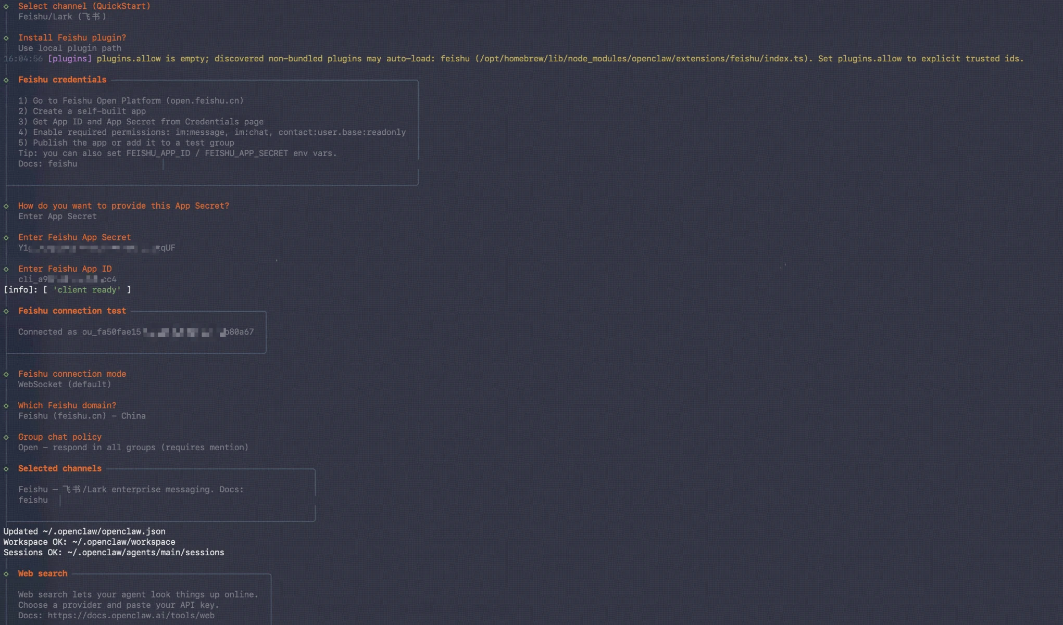This screenshot has width=1063, height=625.
Task: Click diamond marker beside Enter Feishu App Secret
Action: 6,238
